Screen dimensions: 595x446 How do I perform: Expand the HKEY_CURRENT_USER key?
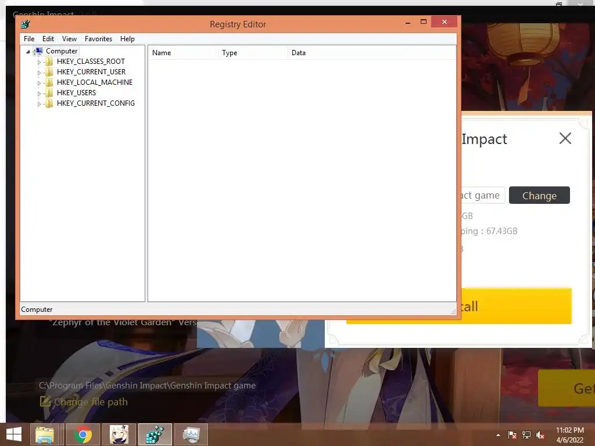pyautogui.click(x=39, y=73)
